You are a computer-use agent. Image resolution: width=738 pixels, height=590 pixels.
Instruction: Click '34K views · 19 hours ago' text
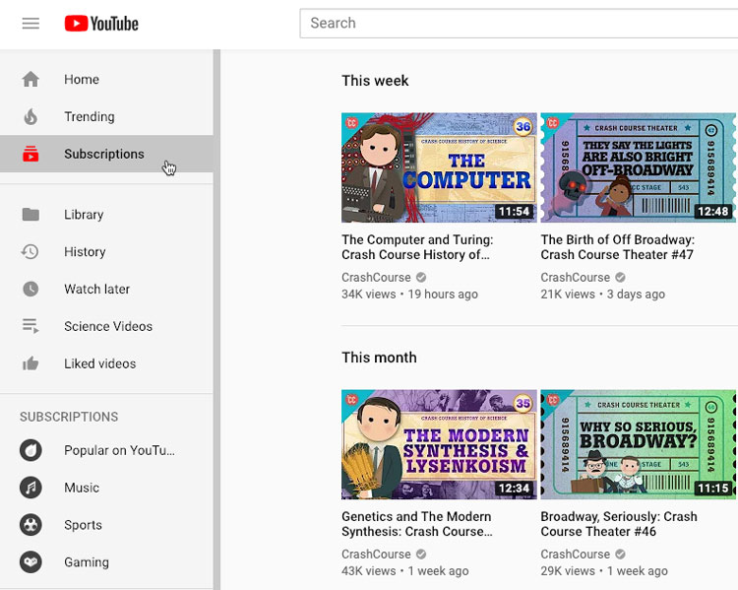pyautogui.click(x=409, y=295)
